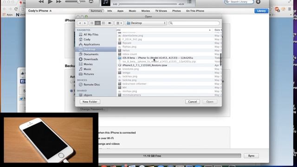Click the Library button
The width and height of the screenshot is (297, 167).
click(x=261, y=11)
